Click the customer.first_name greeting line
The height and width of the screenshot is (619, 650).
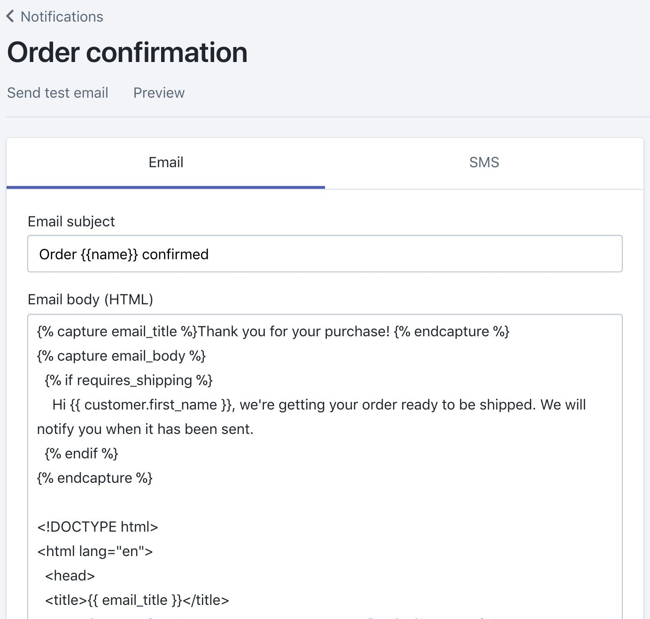[x=319, y=405]
